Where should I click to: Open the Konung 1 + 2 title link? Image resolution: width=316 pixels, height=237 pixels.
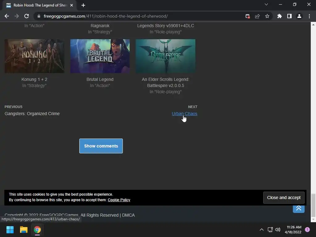coord(34,79)
